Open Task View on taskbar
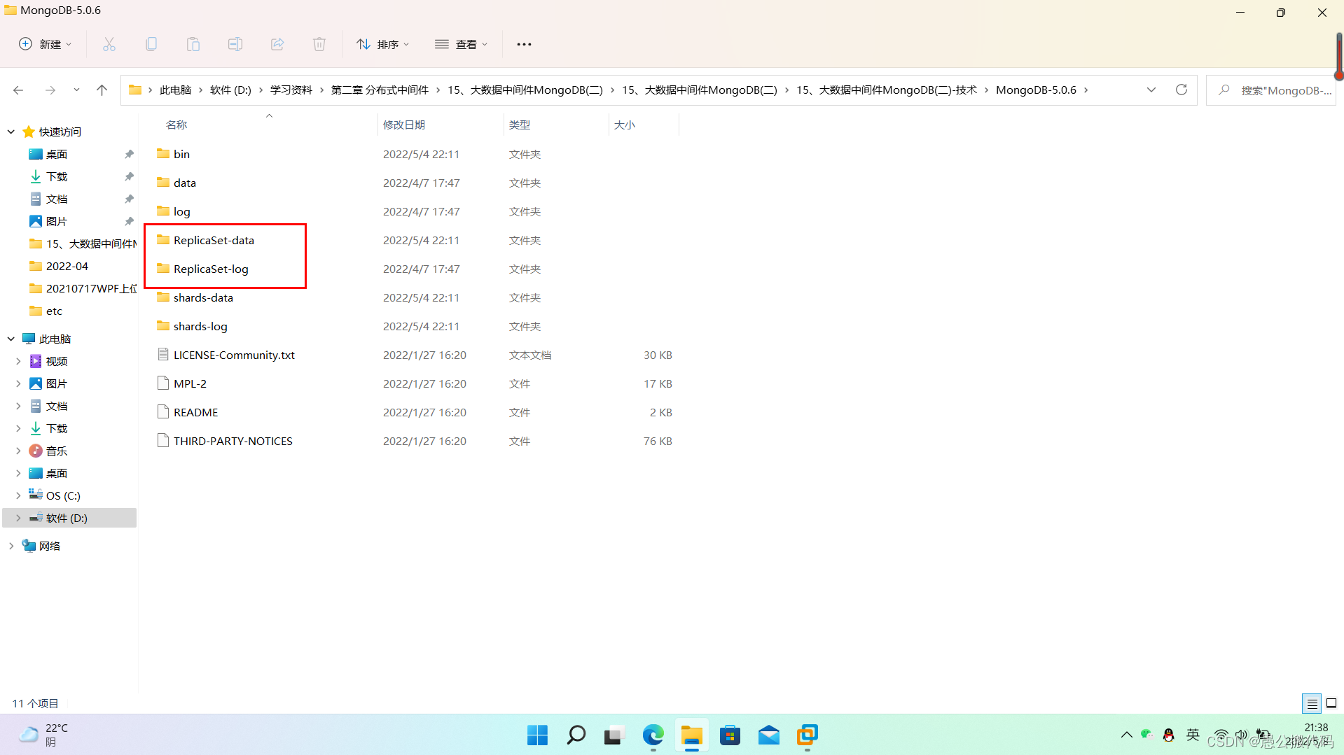The image size is (1344, 755). (614, 735)
